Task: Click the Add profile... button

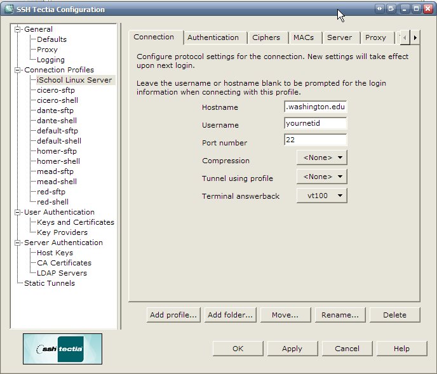Action: (173, 315)
